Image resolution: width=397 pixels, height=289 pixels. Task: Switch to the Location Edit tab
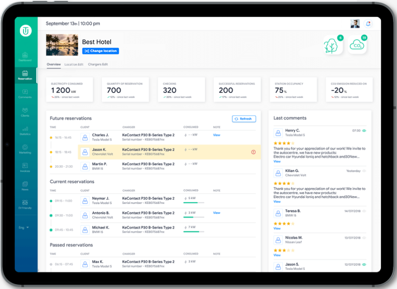coord(74,64)
